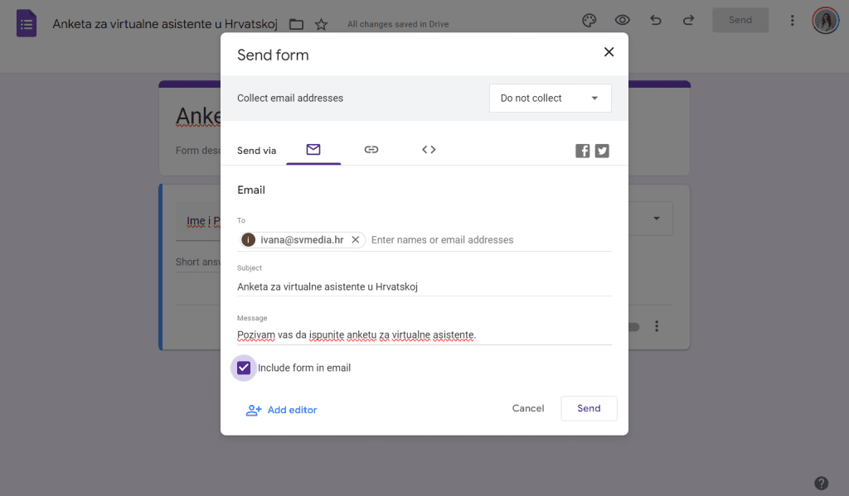Viewport: 849px width, 496px height.
Task: Share form via Twitter icon
Action: pyautogui.click(x=602, y=151)
